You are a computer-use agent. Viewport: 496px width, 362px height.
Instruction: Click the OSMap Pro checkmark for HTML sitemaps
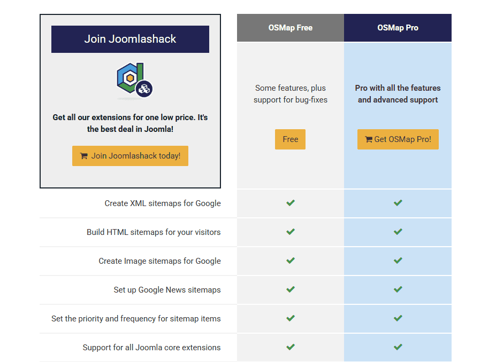coord(398,232)
